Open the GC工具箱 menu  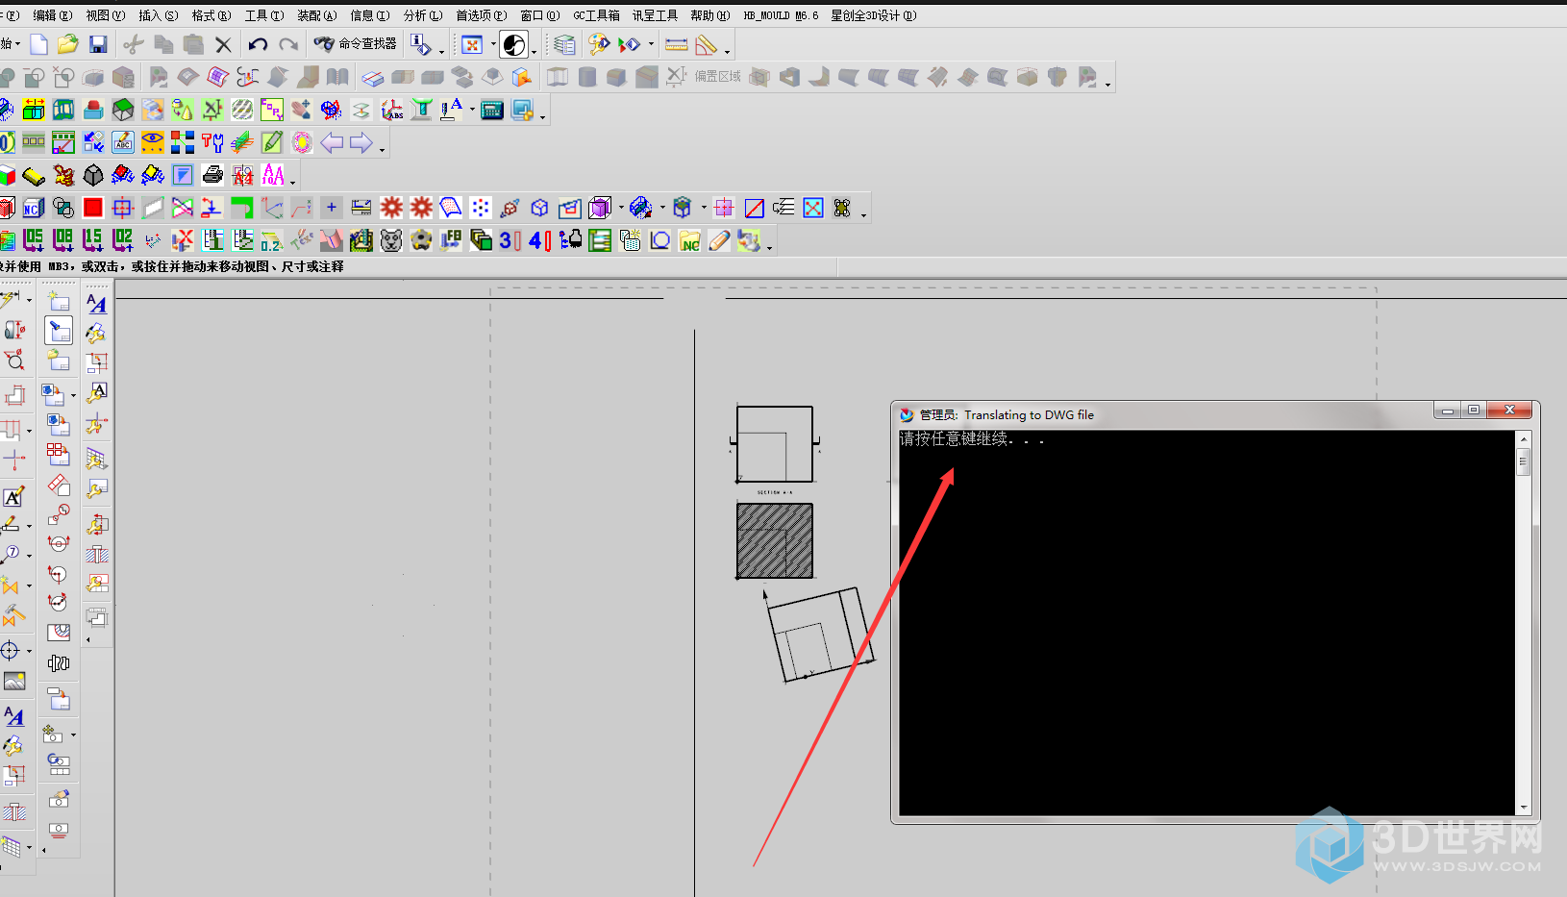[596, 15]
